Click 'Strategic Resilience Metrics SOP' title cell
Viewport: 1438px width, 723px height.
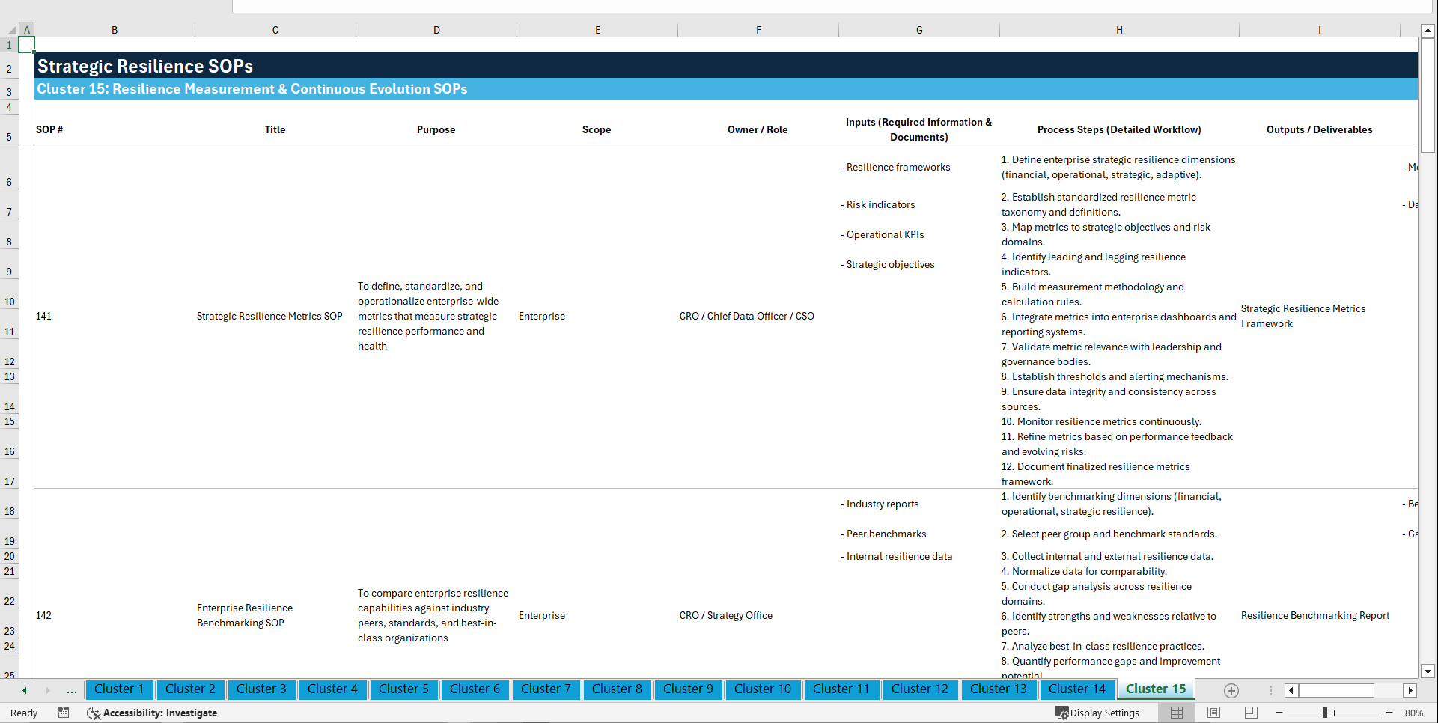click(275, 317)
